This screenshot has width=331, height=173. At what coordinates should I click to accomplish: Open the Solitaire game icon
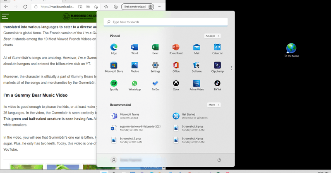coord(197,67)
